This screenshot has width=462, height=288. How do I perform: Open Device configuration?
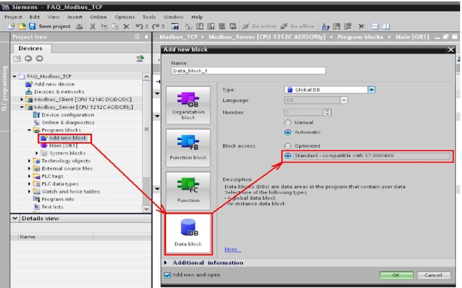click(x=68, y=115)
